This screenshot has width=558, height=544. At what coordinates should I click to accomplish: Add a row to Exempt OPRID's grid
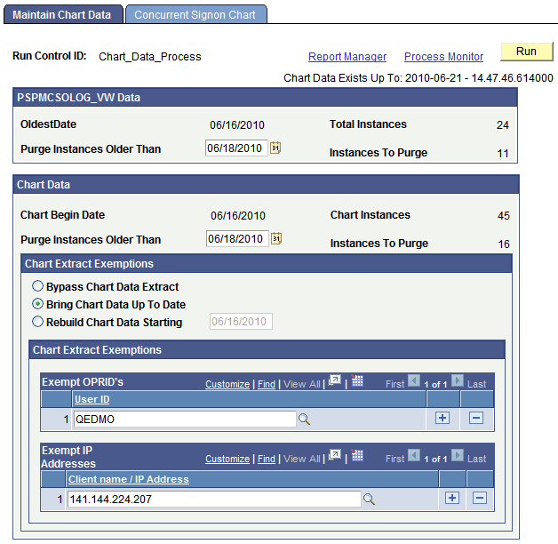(x=442, y=418)
